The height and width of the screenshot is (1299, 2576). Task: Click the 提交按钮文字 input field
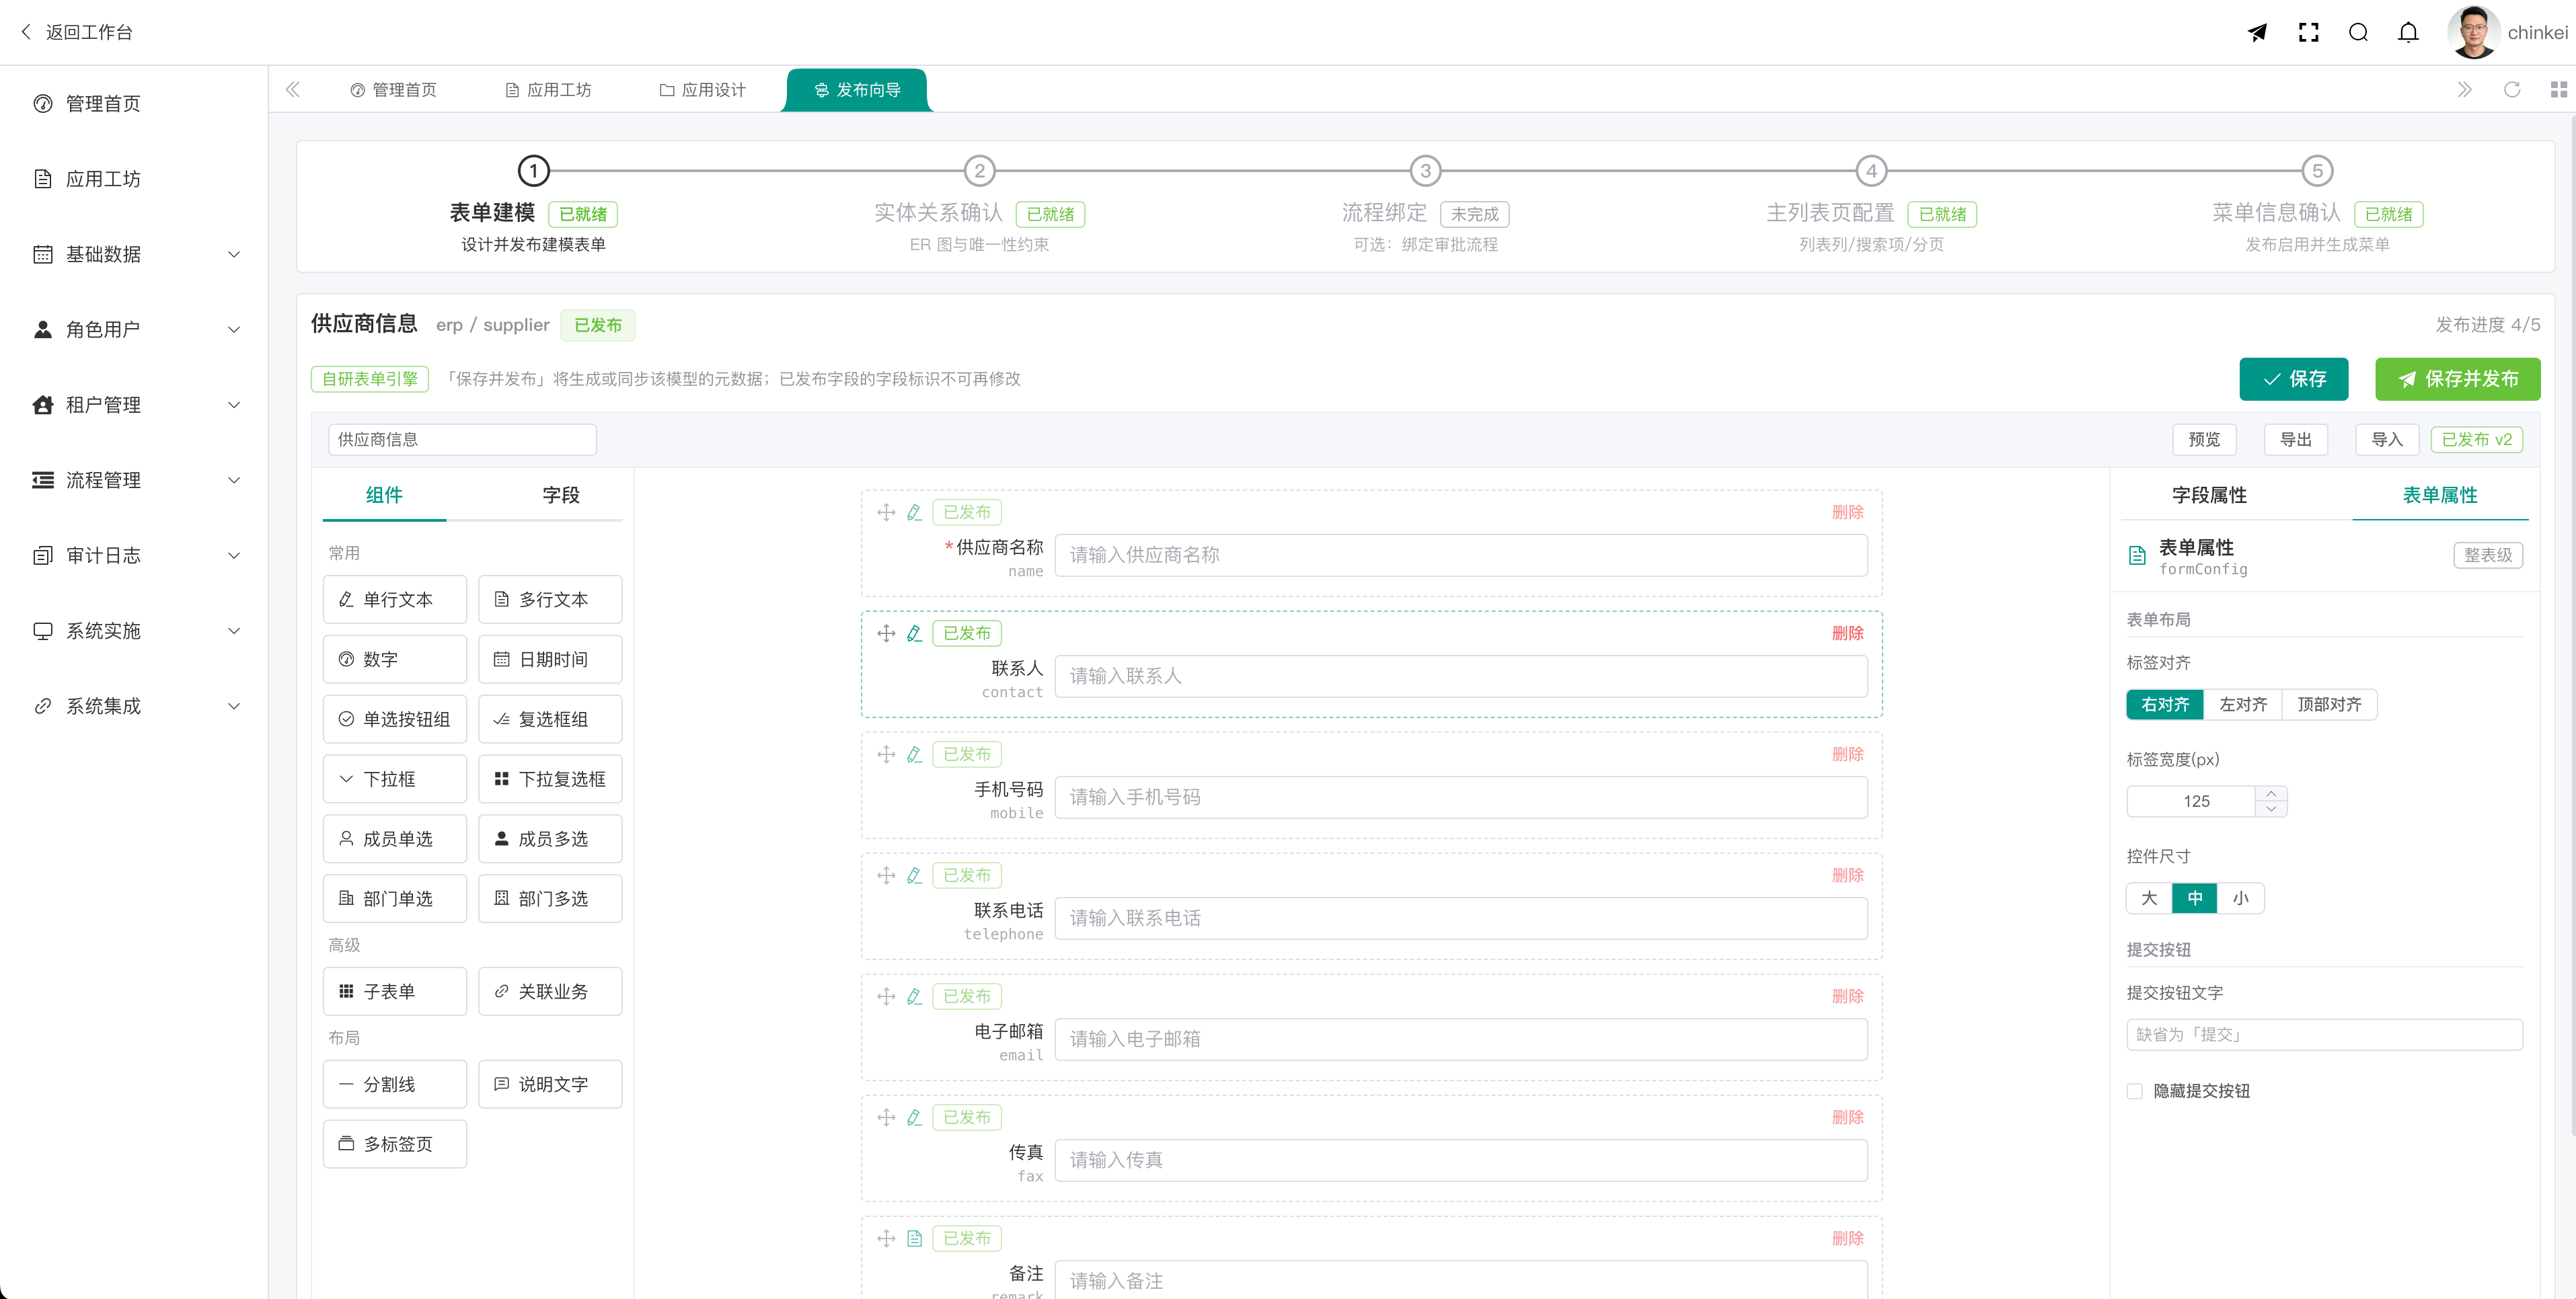pyautogui.click(x=2324, y=1034)
